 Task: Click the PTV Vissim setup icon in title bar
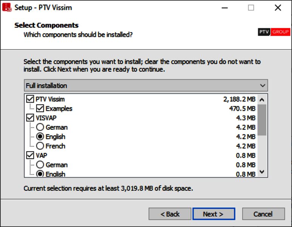(x=7, y=8)
